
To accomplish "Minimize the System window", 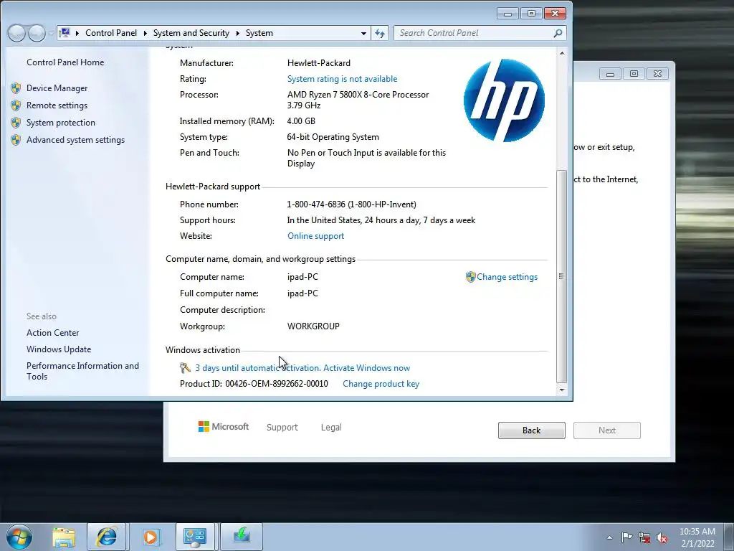I will pos(507,14).
